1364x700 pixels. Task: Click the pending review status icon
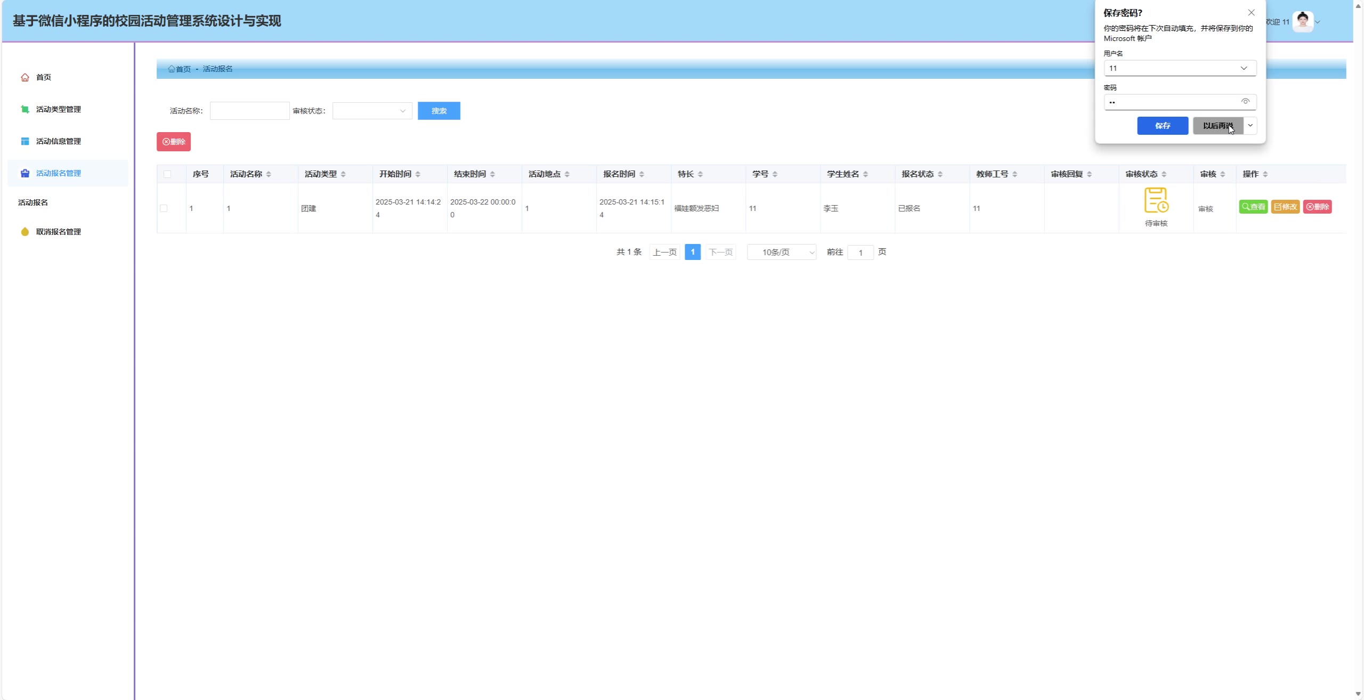point(1156,200)
